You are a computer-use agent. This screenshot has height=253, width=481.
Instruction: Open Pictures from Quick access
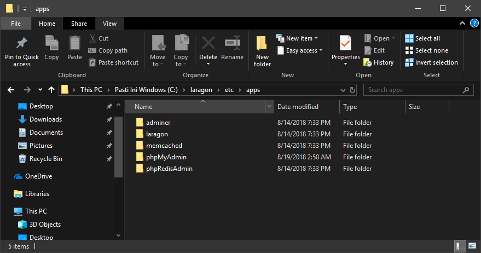click(35, 146)
